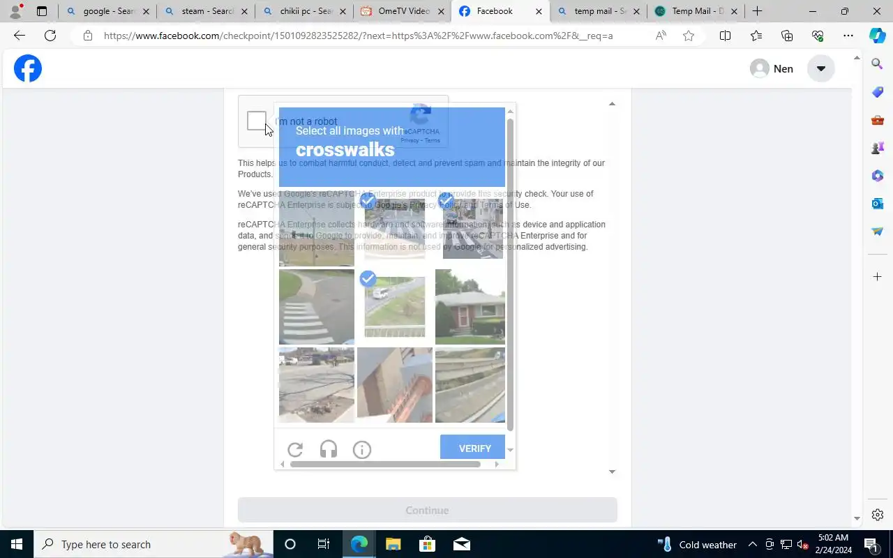This screenshot has height=558, width=893.
Task: Expand the account dropdown arrow
Action: coord(821,68)
